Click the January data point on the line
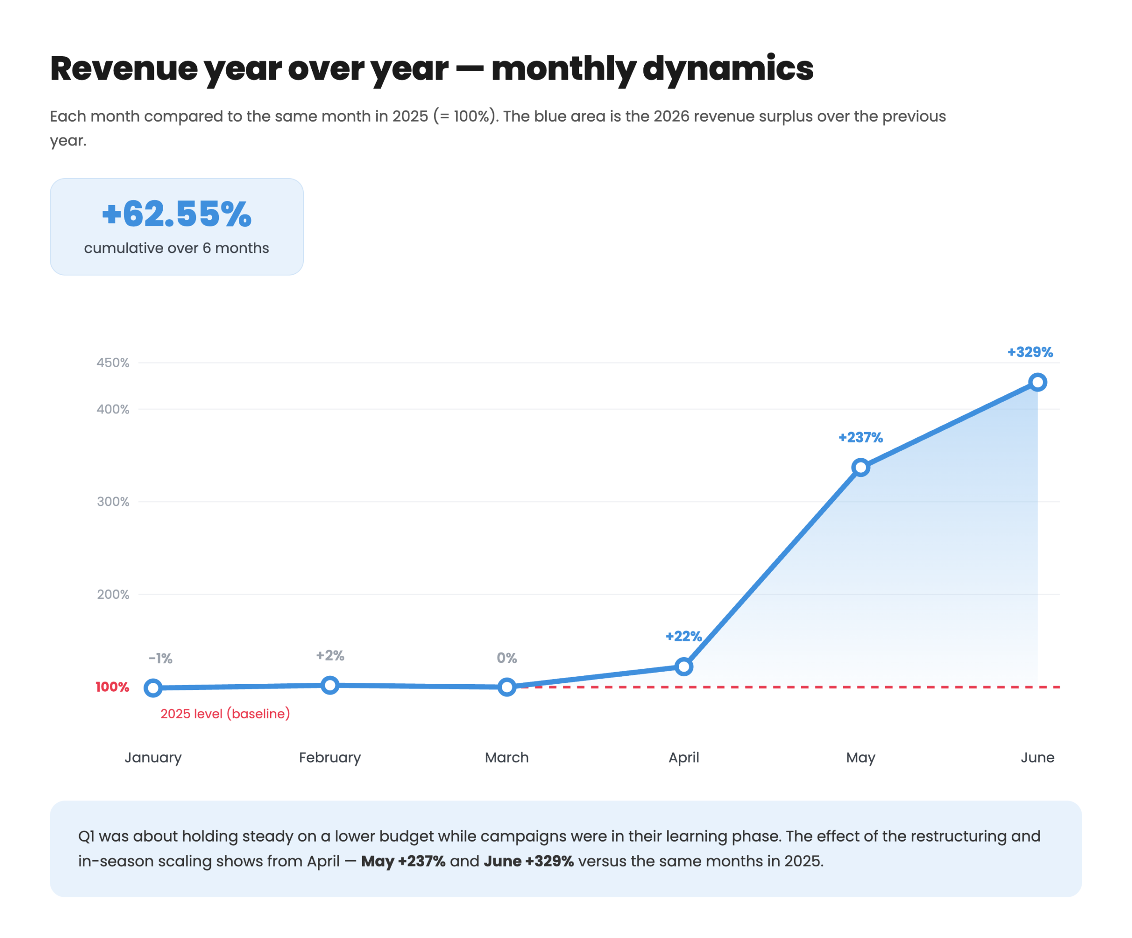 point(153,688)
